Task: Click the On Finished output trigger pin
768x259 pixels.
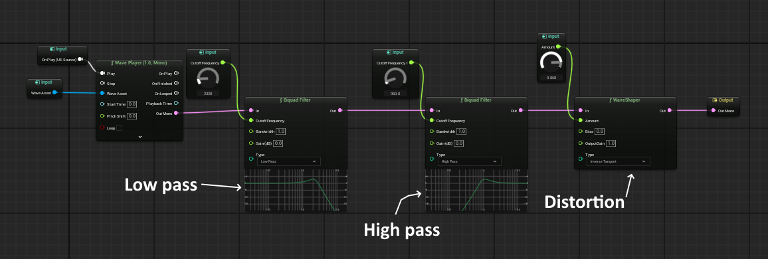Action: [x=176, y=84]
